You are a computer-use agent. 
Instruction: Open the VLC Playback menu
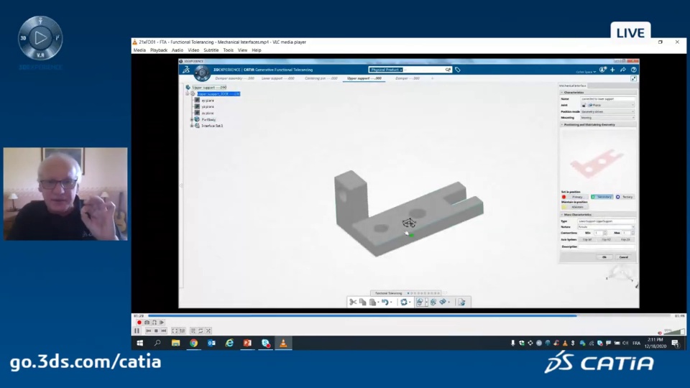tap(158, 50)
